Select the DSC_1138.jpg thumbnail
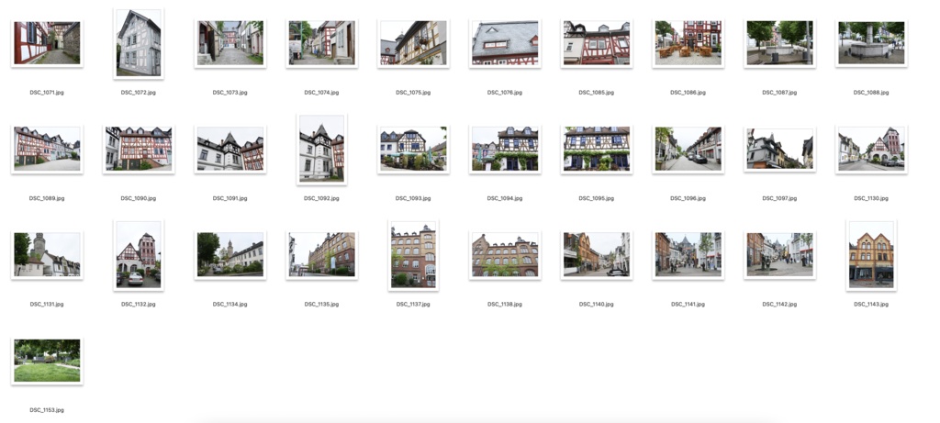940x423 pixels. 505,255
